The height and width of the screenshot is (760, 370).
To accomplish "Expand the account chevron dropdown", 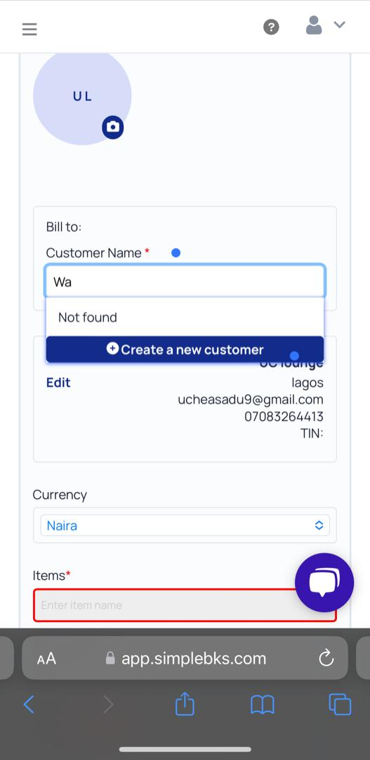I will [340, 25].
